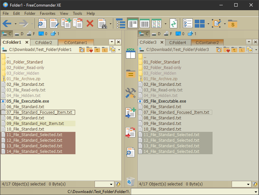Click the view file icon in middle bar
This screenshot has width=259, height=195.
click(130, 152)
